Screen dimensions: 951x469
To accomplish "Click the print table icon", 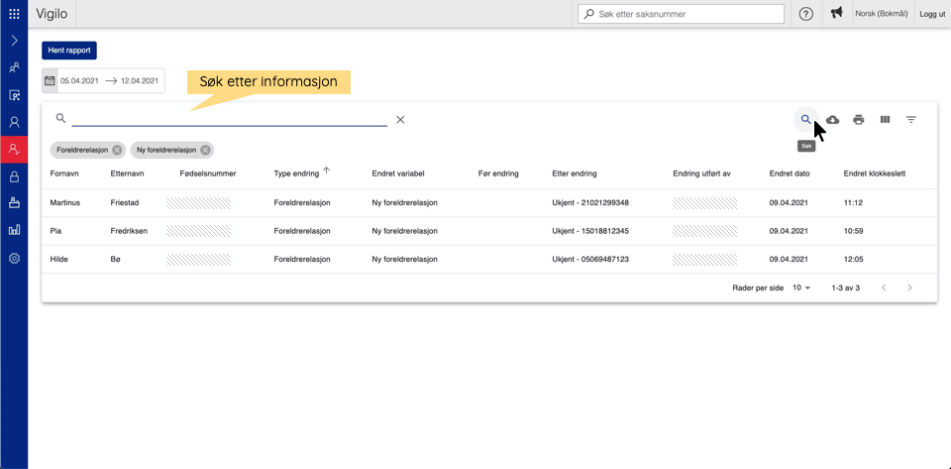I will (x=858, y=120).
